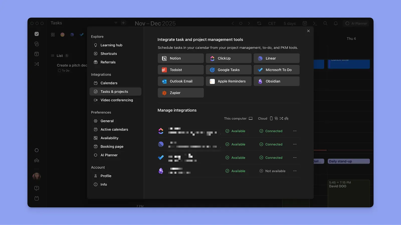Open the Obsidian integration options menu
Viewport: 401px width, 225px height.
(295, 171)
